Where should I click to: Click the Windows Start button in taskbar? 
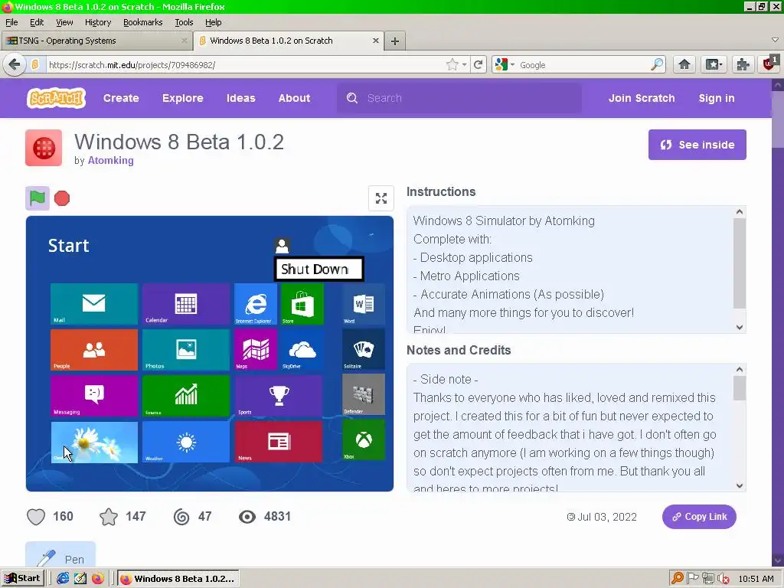click(x=23, y=579)
